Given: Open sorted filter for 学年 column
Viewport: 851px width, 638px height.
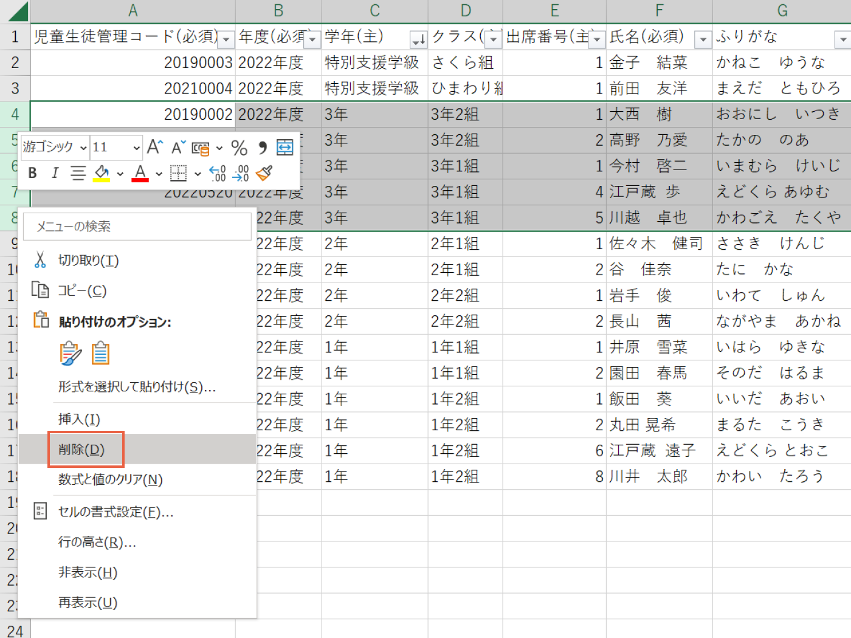Looking at the screenshot, I should [419, 39].
